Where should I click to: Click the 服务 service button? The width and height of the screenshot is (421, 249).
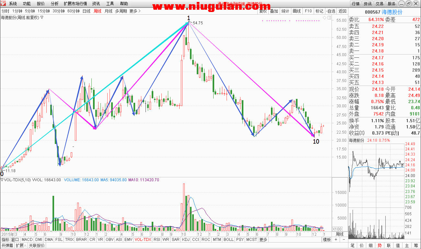point(392,4)
